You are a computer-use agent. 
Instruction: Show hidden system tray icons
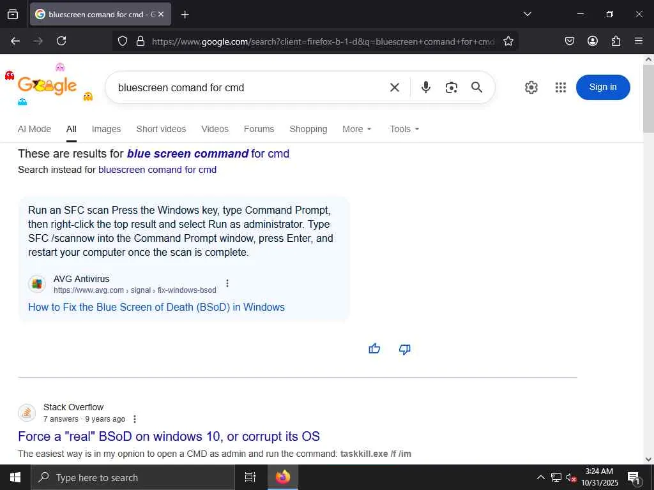(x=540, y=477)
